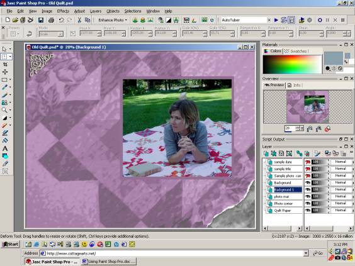Toggle visibility of Sample photo layer
This screenshot has width=355, height=266.
click(307, 175)
